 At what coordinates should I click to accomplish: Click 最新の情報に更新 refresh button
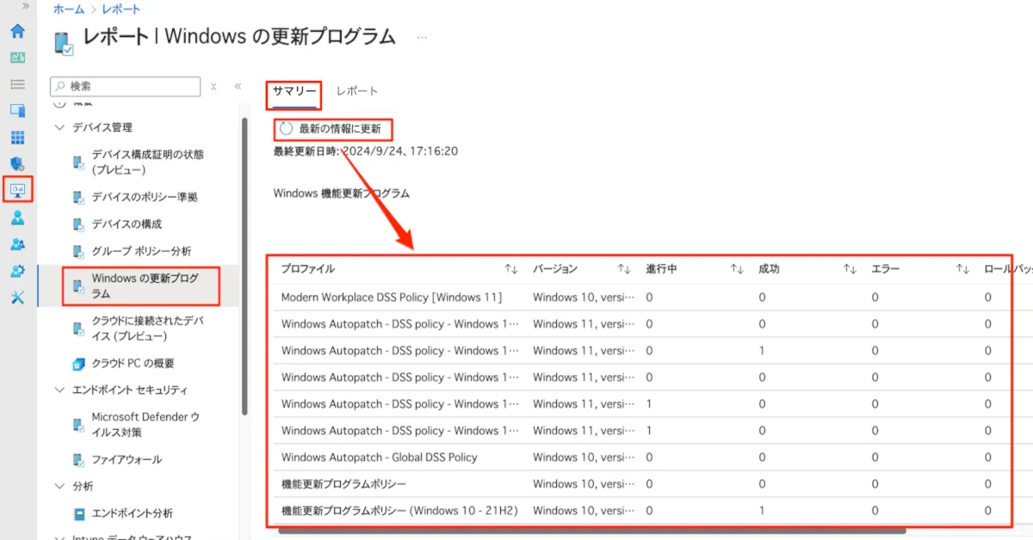point(332,130)
